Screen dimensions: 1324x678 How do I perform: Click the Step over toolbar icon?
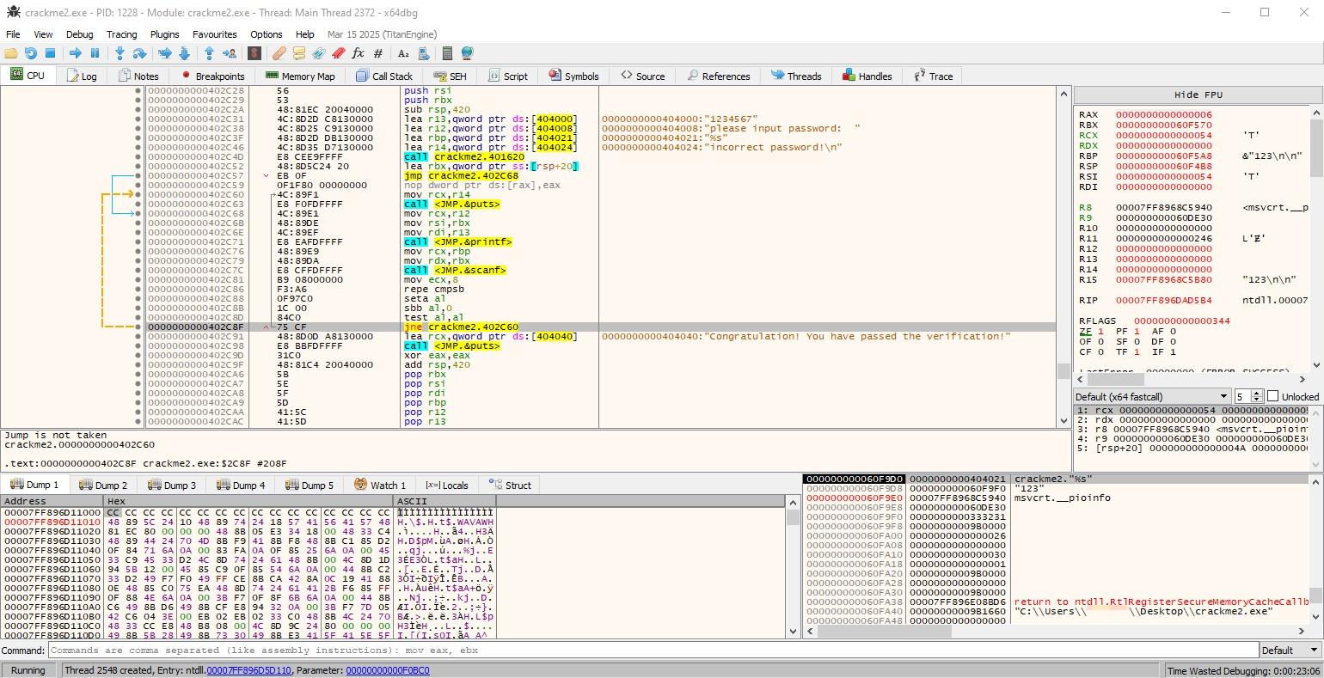point(139,53)
